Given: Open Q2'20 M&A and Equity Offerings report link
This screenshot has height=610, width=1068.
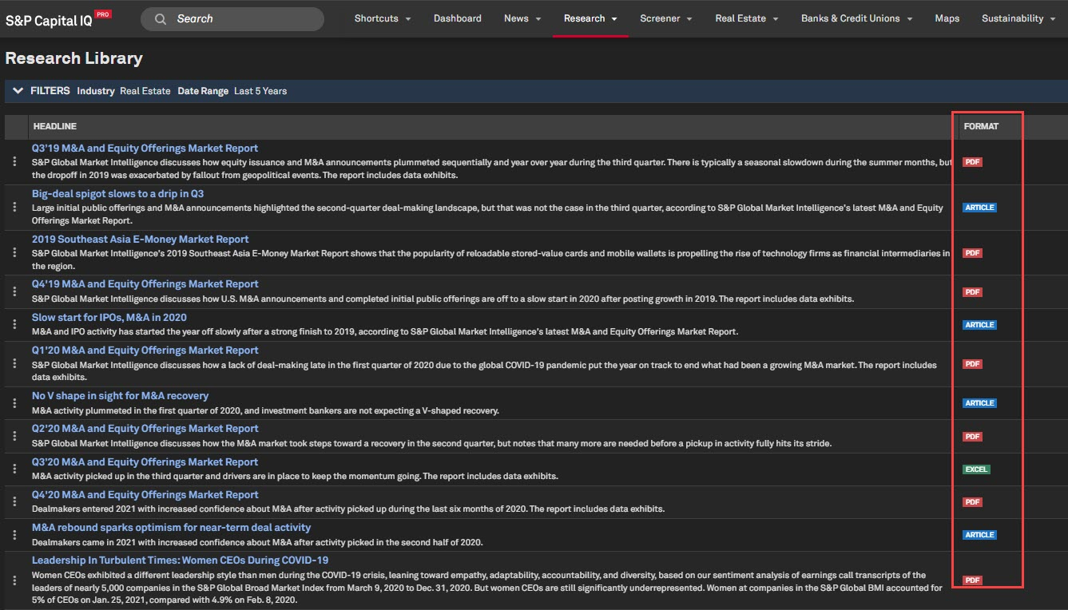Looking at the screenshot, I should pyautogui.click(x=145, y=429).
